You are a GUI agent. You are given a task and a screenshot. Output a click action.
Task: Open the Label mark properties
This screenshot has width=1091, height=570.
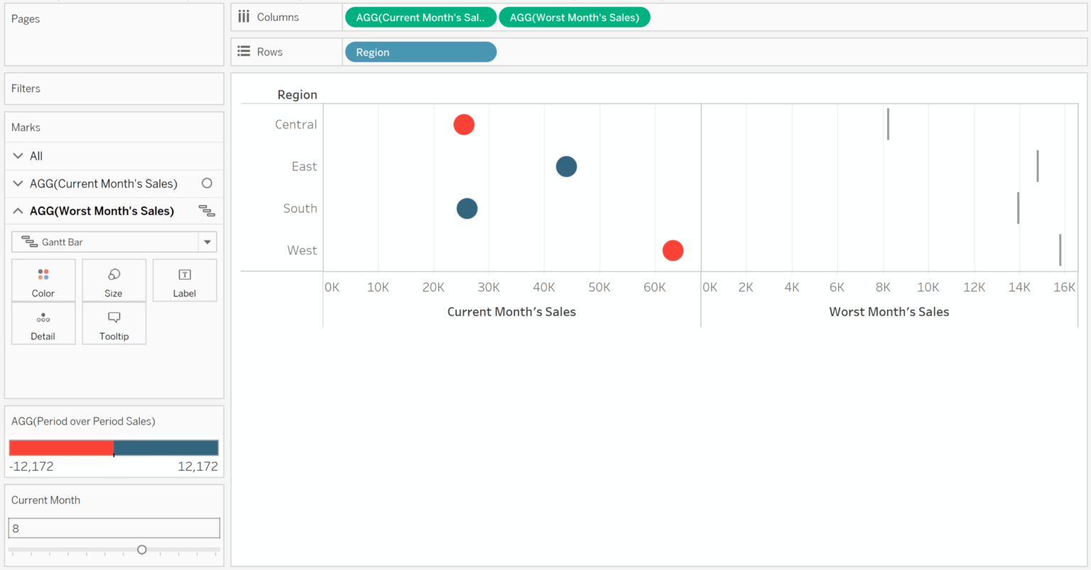click(184, 280)
